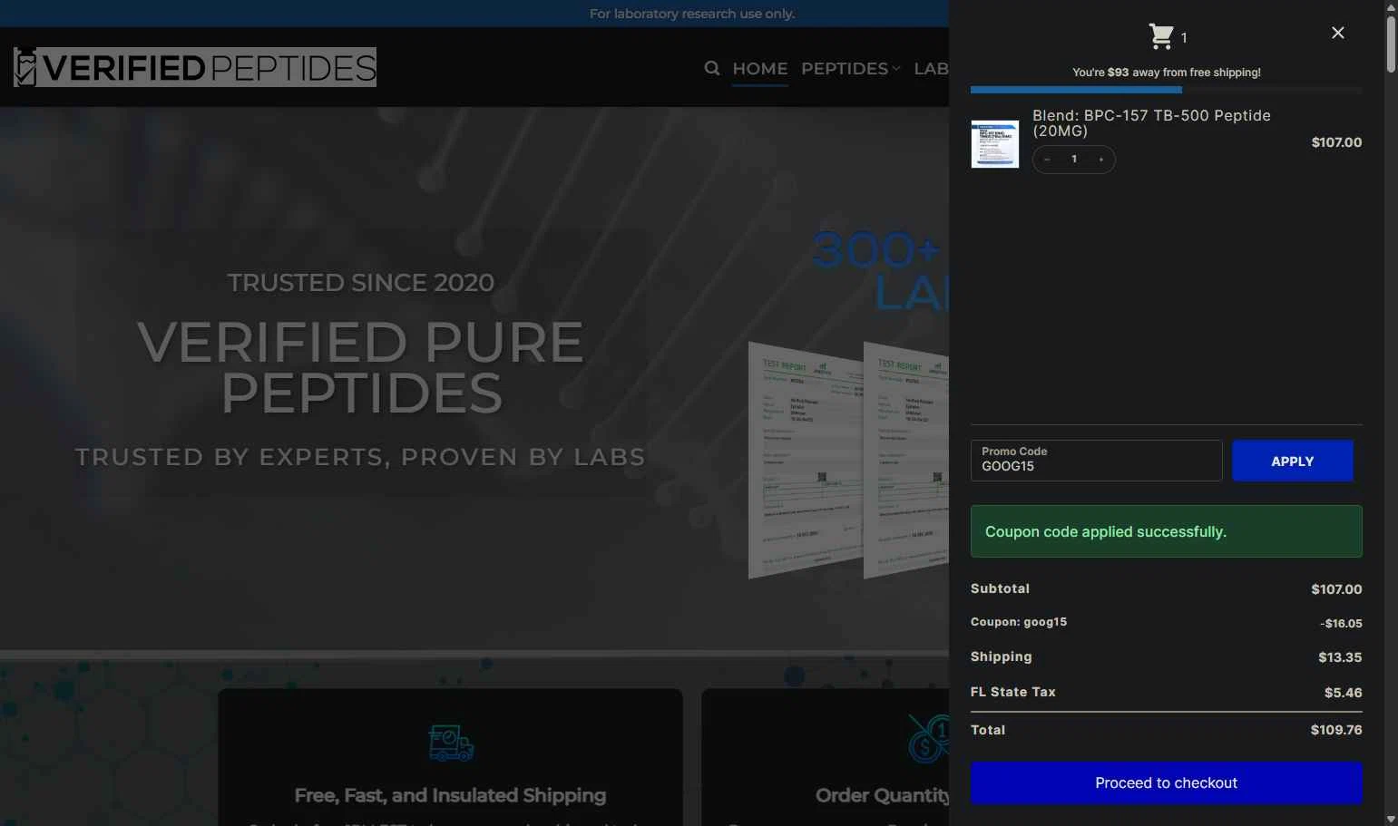Click the Subtotal $107.00 value
This screenshot has height=826, width=1398.
tap(1336, 589)
